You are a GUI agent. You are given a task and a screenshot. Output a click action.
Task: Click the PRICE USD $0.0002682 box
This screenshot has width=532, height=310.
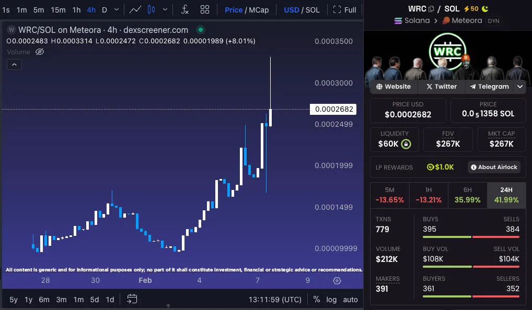pos(408,111)
